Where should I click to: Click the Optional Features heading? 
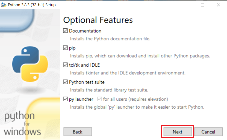[98, 20]
